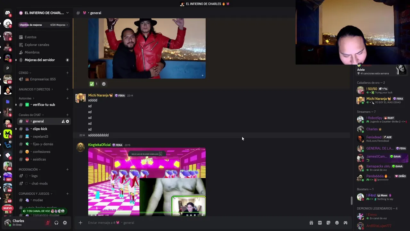Open verifica-tu-sub channel

coord(44,105)
